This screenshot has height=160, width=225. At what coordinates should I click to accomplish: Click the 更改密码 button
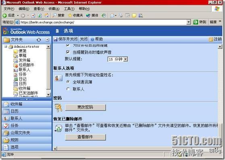click(x=85, y=107)
